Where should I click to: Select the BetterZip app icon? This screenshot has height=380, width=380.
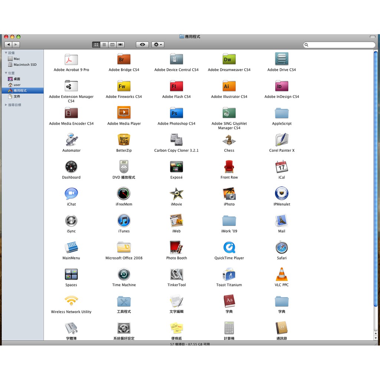point(124,140)
